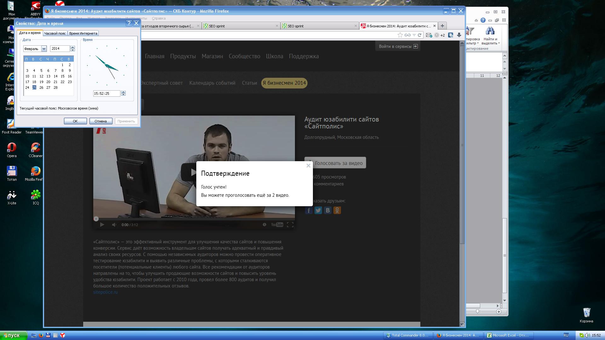This screenshot has height=340, width=605.
Task: Show desktop from quick launch bar
Action: [34, 335]
